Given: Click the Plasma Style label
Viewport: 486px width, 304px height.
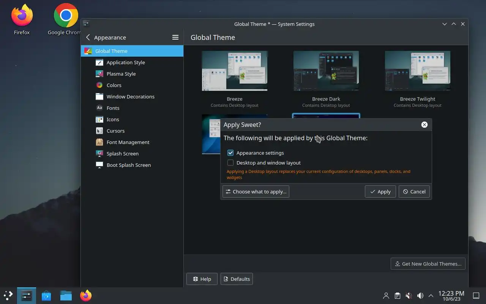Looking at the screenshot, I should coord(121,74).
